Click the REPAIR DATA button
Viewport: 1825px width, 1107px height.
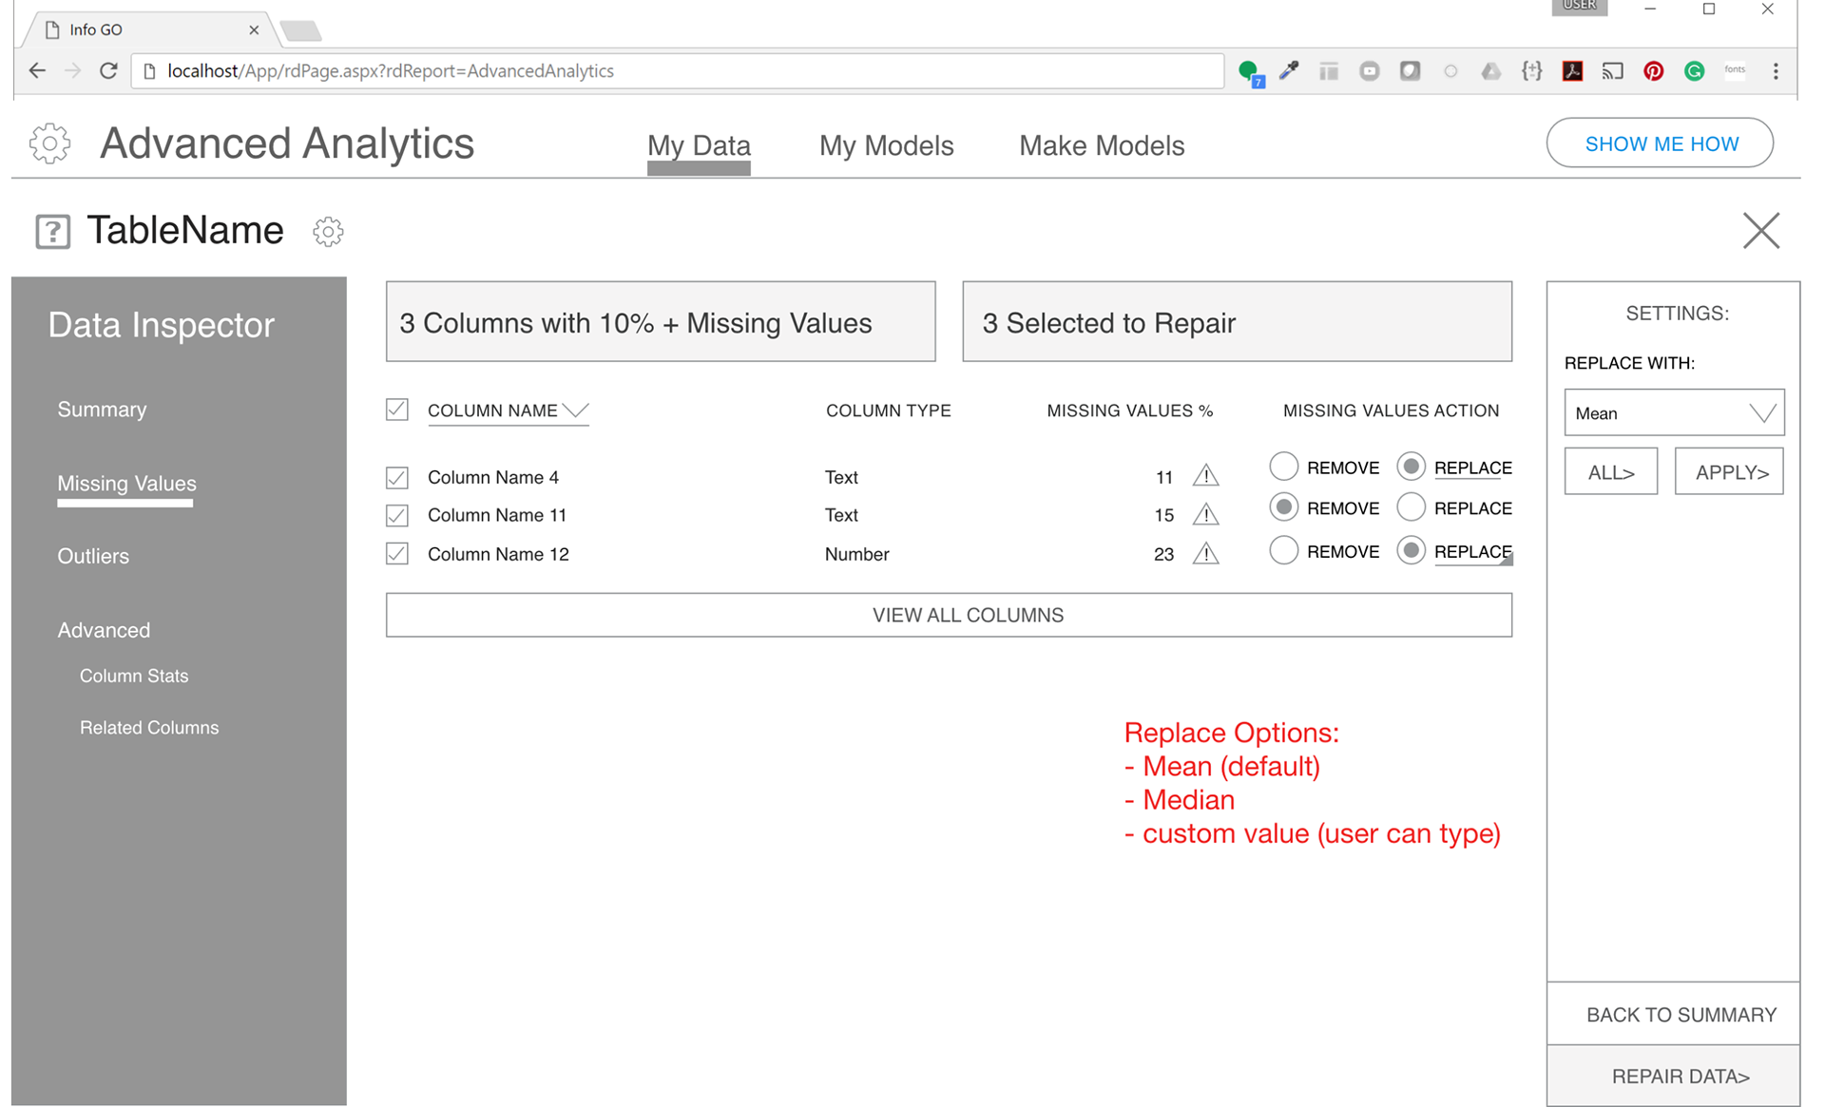(x=1680, y=1076)
